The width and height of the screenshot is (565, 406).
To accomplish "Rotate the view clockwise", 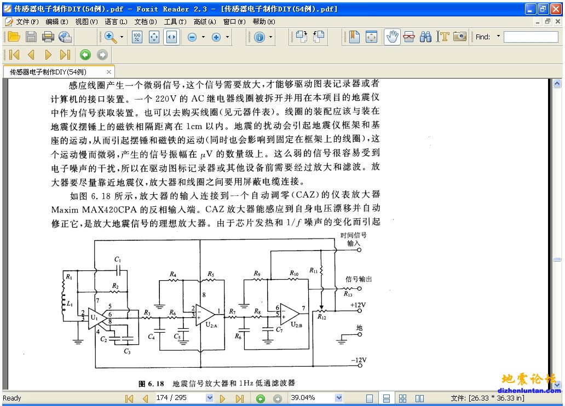I will click(x=301, y=37).
